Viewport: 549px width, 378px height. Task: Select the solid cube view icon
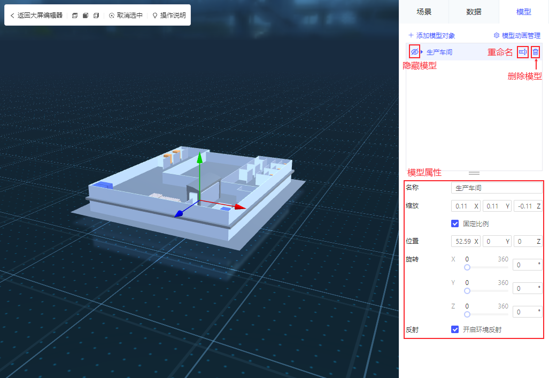pos(86,16)
